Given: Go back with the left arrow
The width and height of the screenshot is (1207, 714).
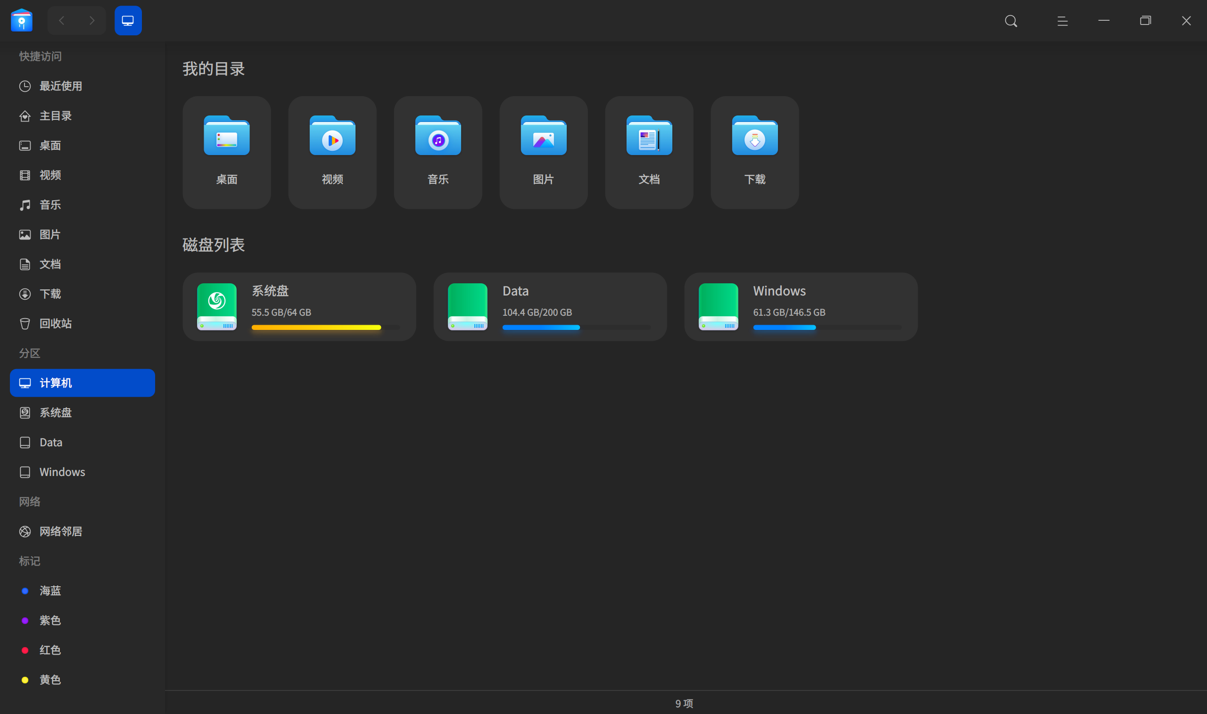Looking at the screenshot, I should point(62,21).
